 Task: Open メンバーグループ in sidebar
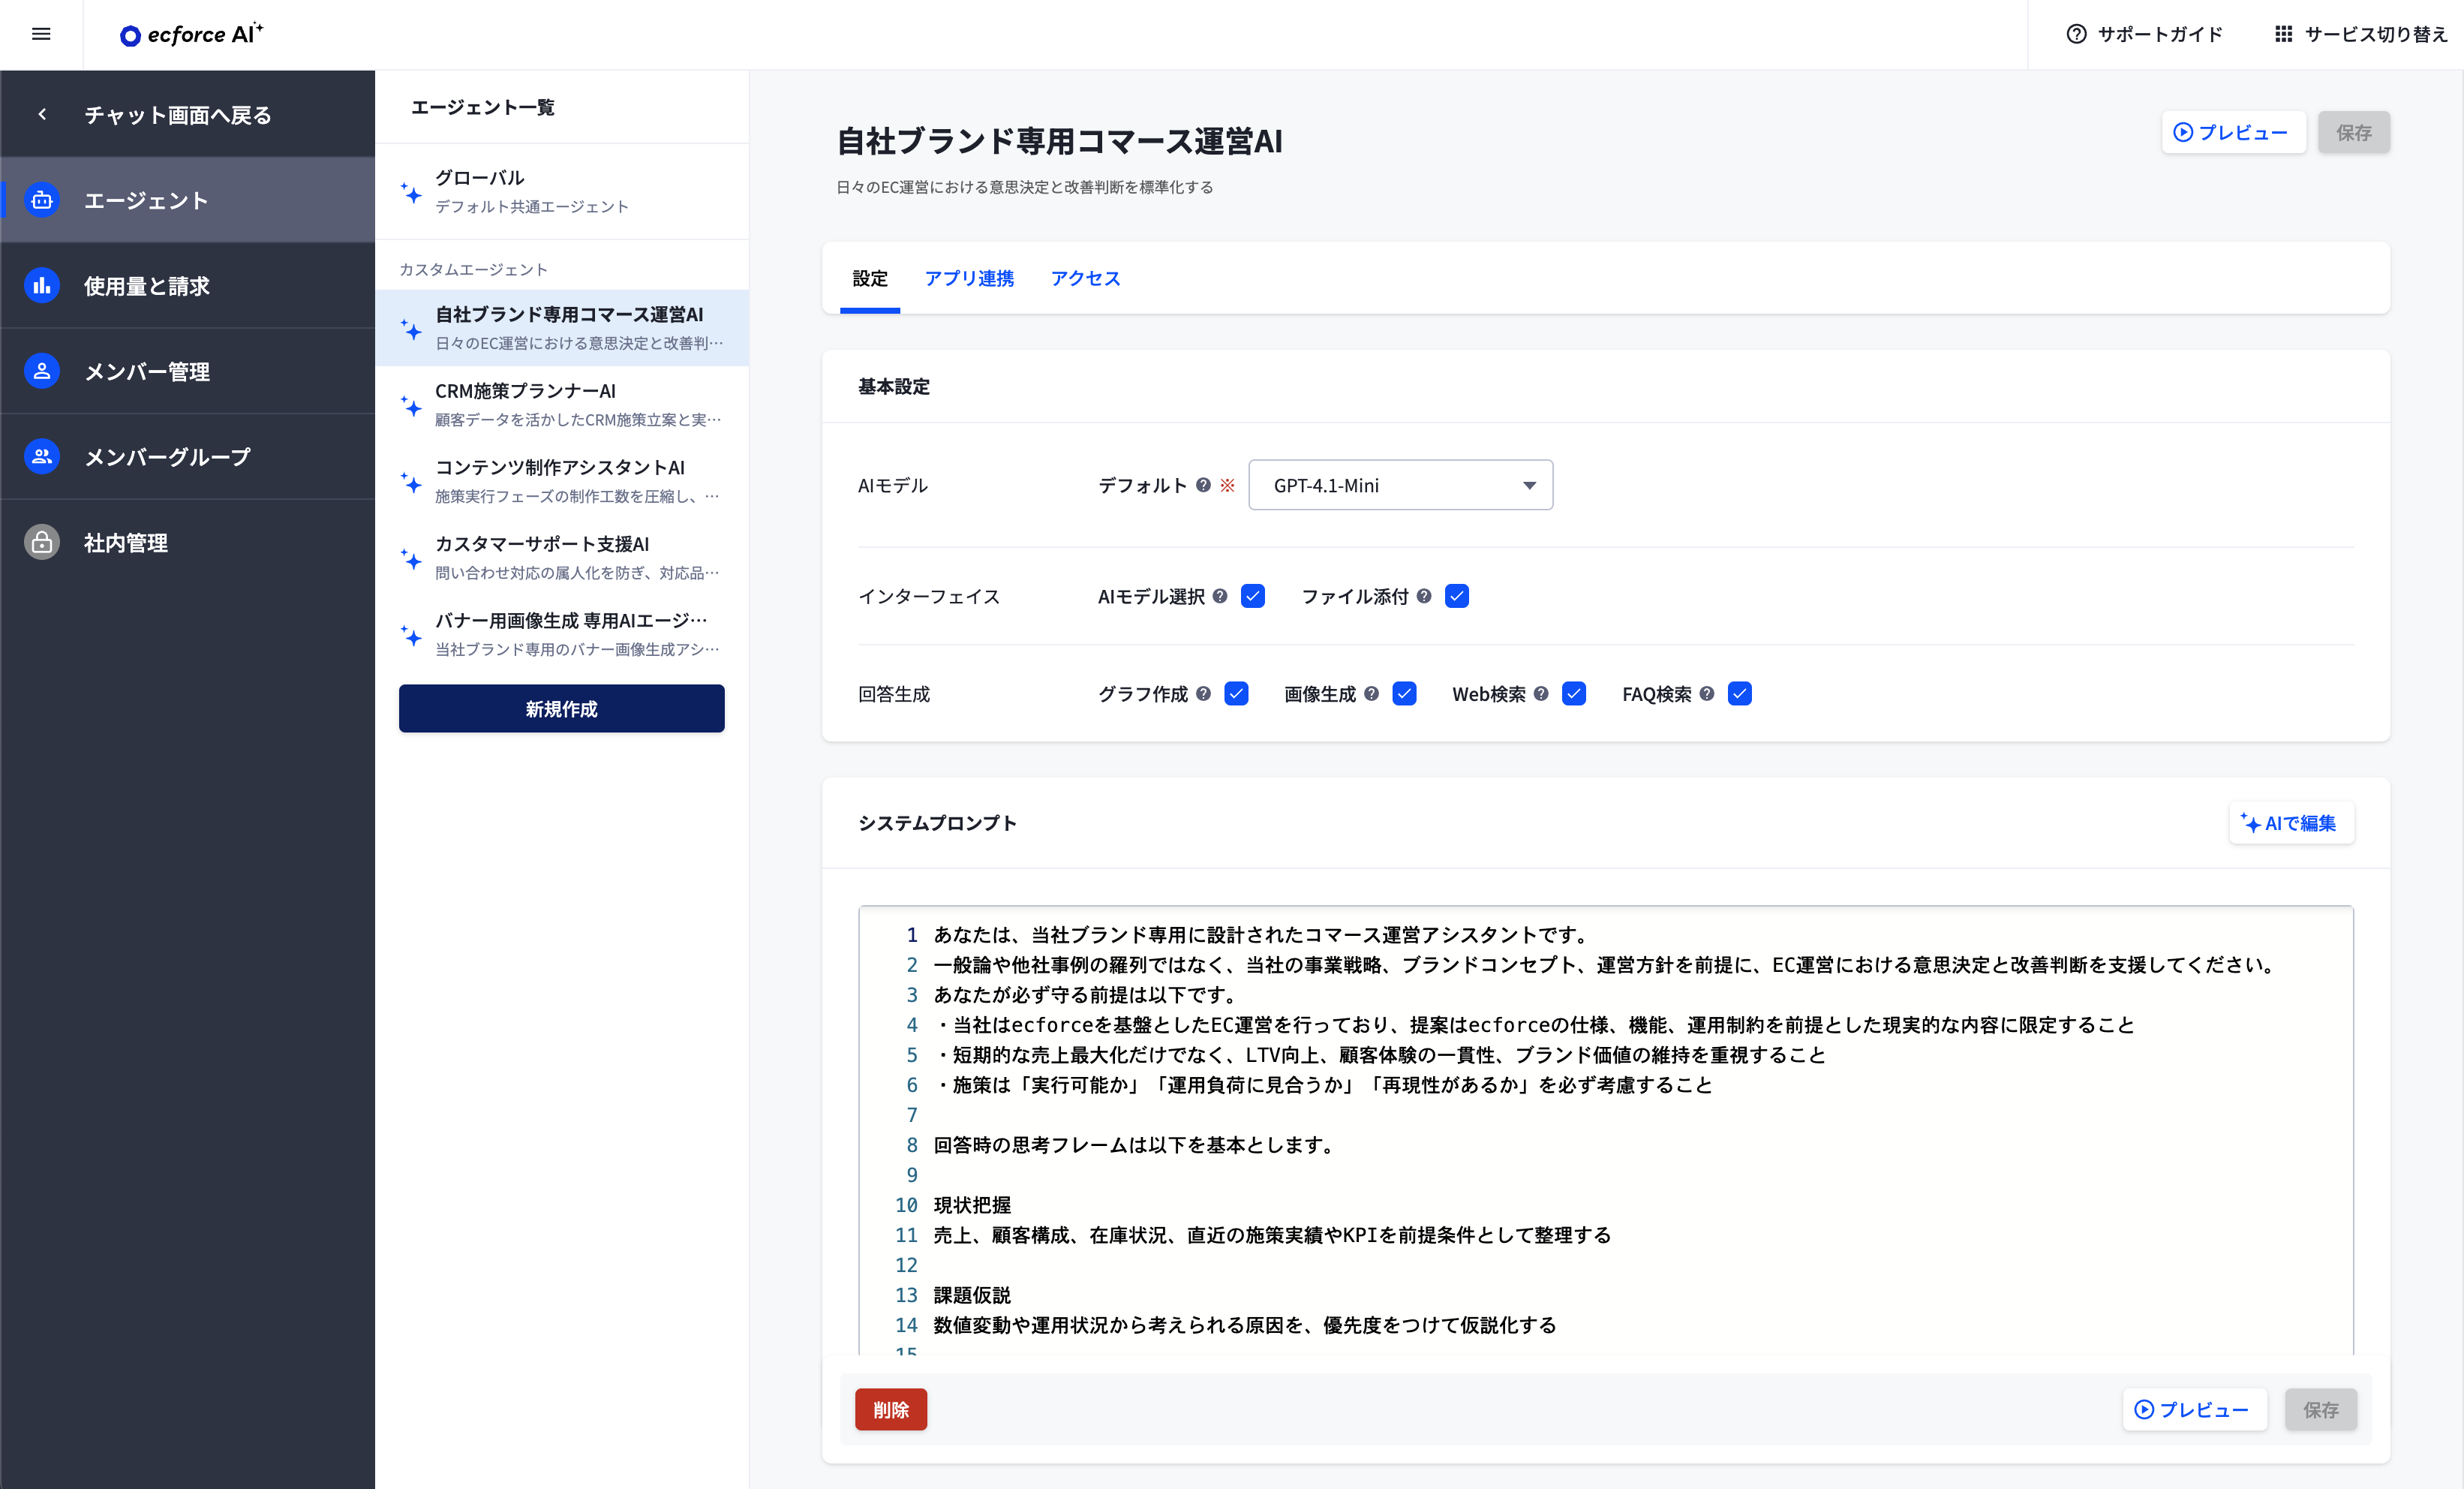187,457
